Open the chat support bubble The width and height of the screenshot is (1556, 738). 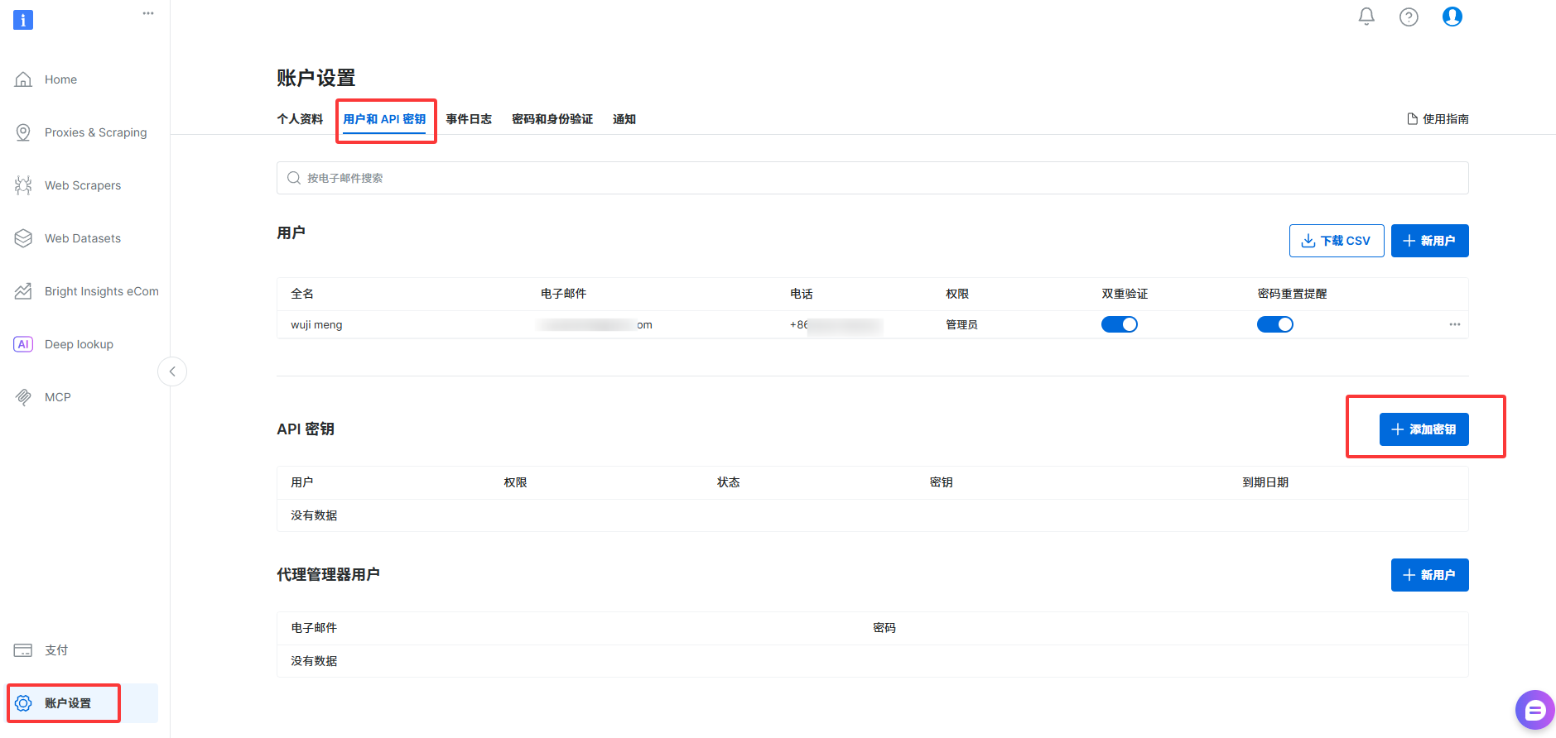(x=1535, y=710)
